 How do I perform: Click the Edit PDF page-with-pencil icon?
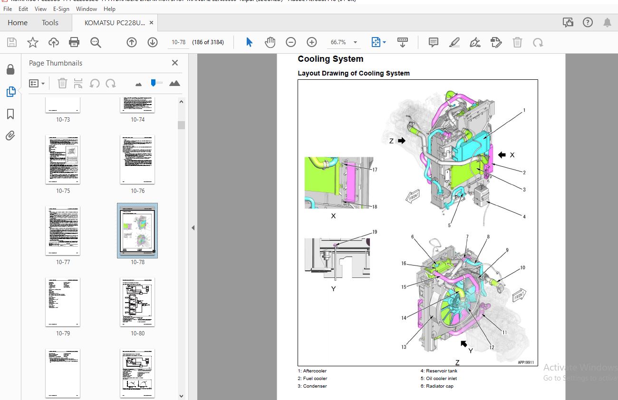pos(496,43)
